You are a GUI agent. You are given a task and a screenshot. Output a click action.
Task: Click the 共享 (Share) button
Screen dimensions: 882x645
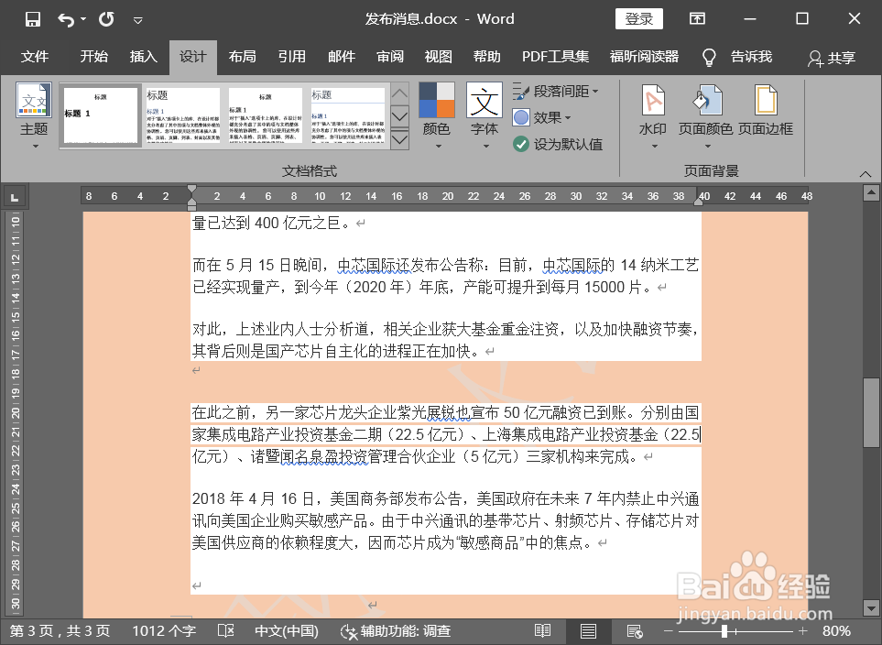pyautogui.click(x=831, y=57)
